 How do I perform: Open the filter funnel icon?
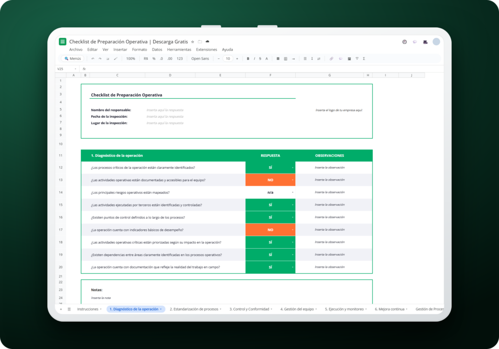point(357,59)
